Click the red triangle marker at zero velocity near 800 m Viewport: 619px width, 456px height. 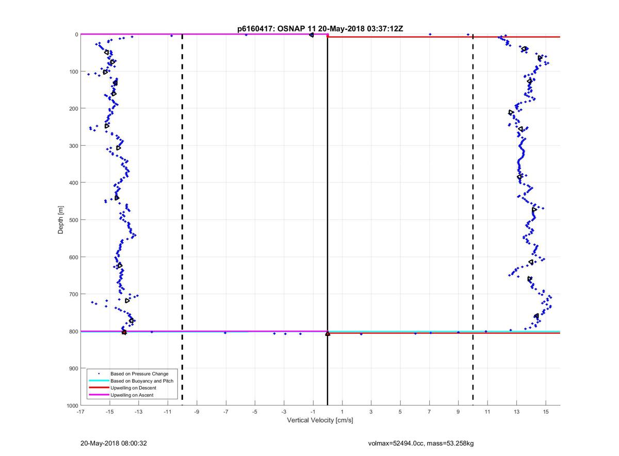328,333
